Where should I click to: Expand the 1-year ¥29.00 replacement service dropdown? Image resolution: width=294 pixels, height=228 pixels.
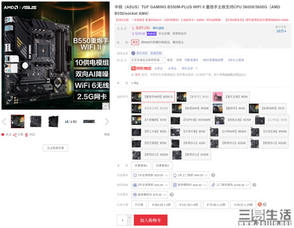(x=150, y=175)
